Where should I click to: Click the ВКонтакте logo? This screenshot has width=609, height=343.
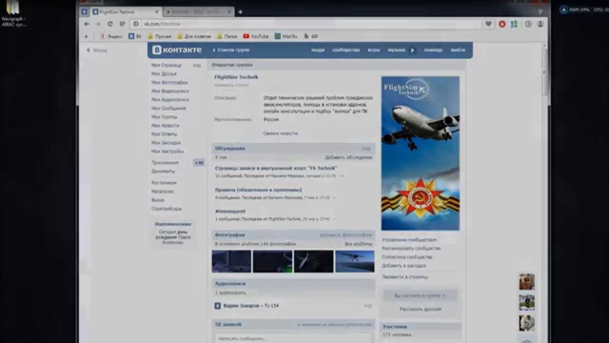177,50
